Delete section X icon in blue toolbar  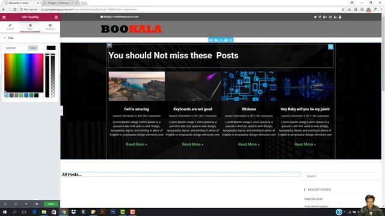point(231,40)
